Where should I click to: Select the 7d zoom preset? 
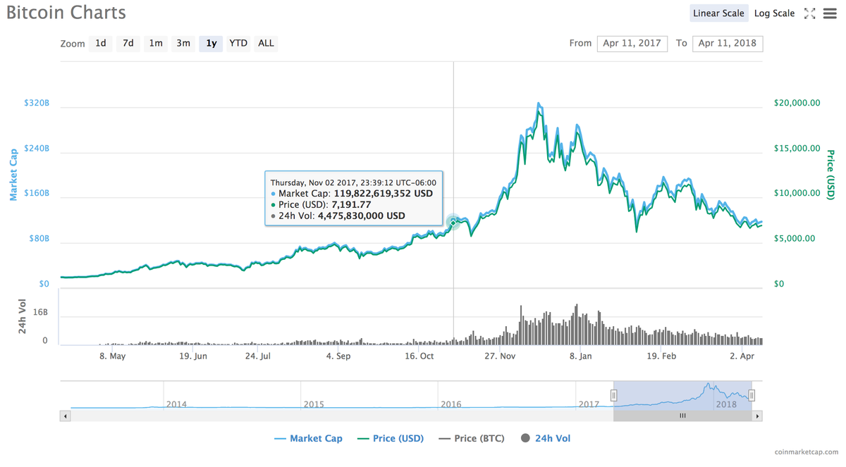128,43
